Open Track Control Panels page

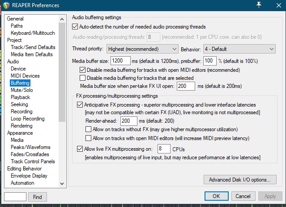33,161
